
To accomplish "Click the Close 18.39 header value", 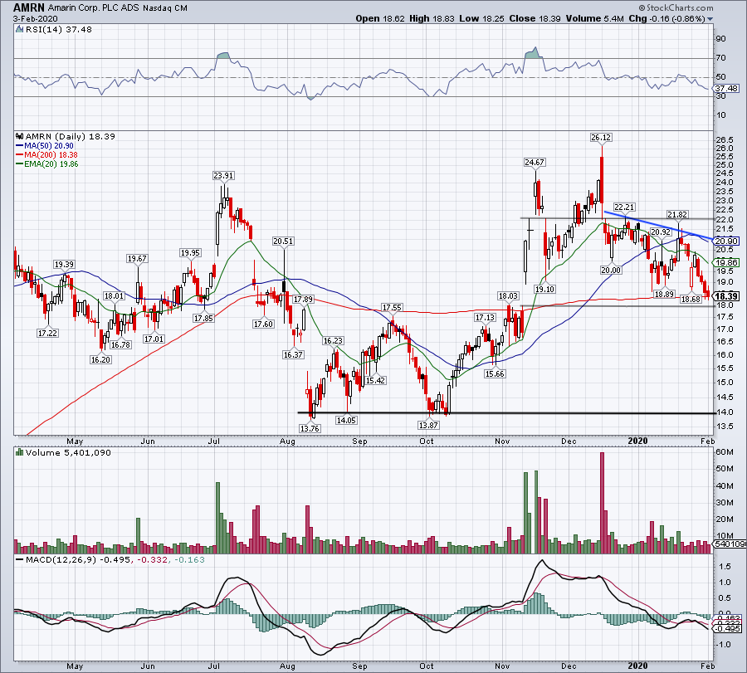I will [535, 18].
